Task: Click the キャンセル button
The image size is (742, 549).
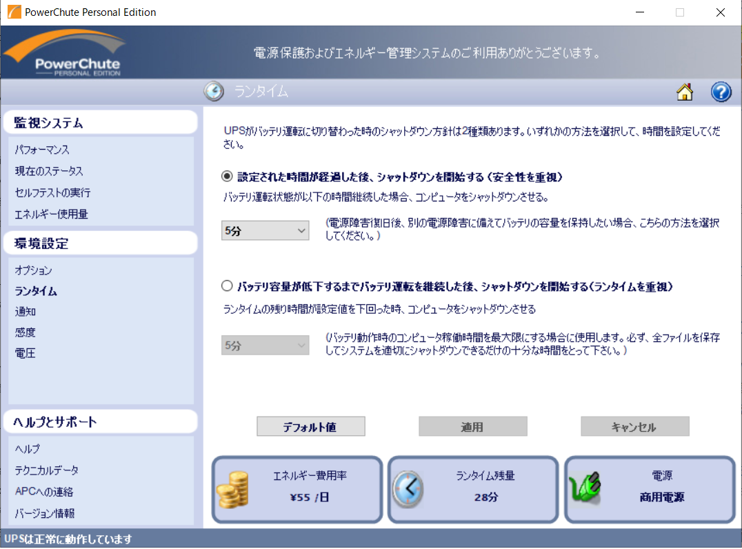Action: pos(635,426)
